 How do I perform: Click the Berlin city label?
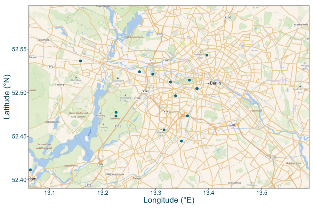point(215,83)
